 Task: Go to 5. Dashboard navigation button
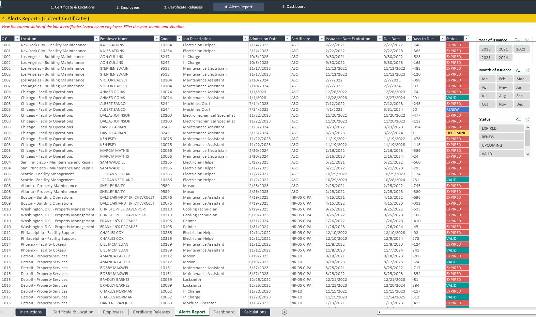tap(294, 7)
